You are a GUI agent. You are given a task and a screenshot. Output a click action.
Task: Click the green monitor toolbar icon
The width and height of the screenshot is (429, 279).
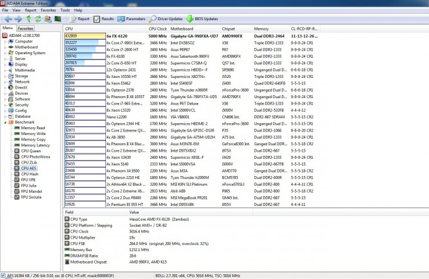[x=58, y=19]
